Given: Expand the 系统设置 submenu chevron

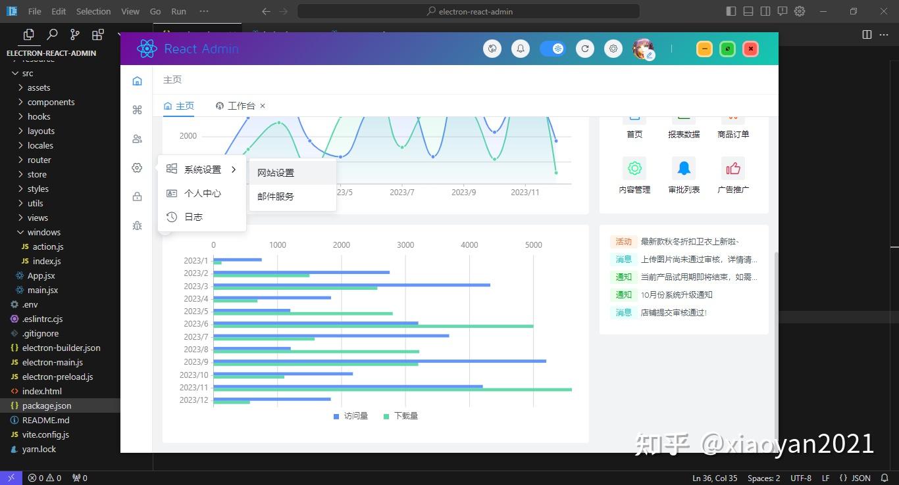Looking at the screenshot, I should tap(234, 169).
